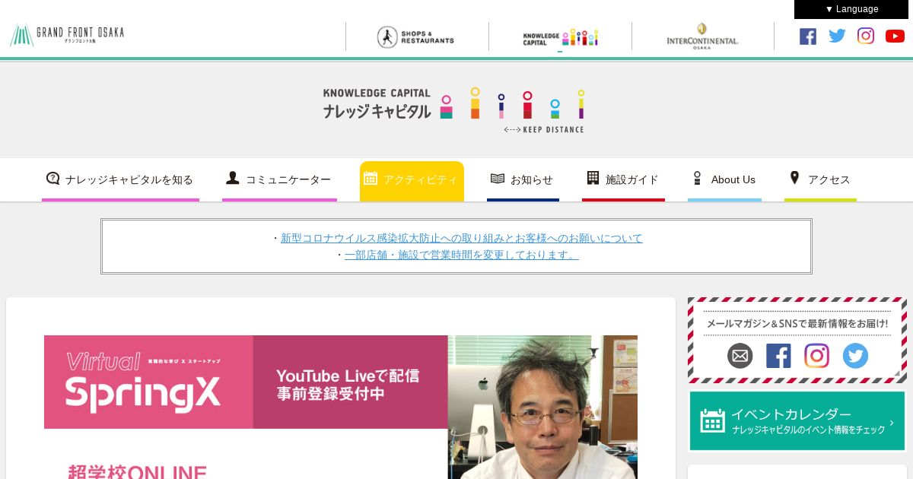The image size is (913, 479).
Task: Open the 施設ガイド menu
Action: click(x=623, y=180)
